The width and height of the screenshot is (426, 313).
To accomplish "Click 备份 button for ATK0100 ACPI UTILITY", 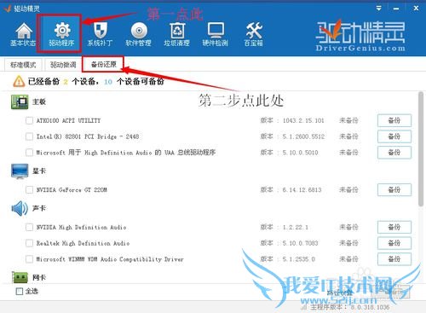I will [394, 120].
